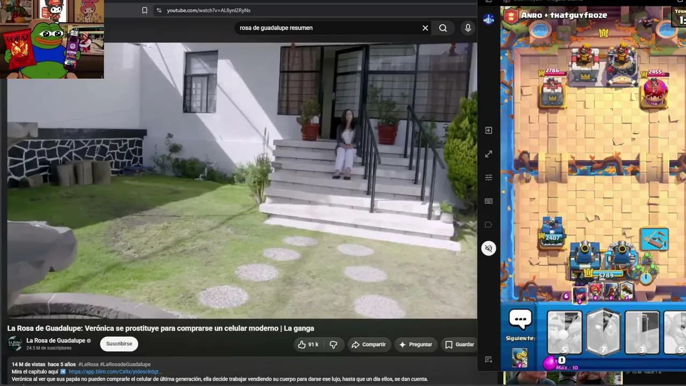Image resolution: width=686 pixels, height=386 pixels.
Task: Click the blue princess tower showing 2407
Action: (x=552, y=233)
